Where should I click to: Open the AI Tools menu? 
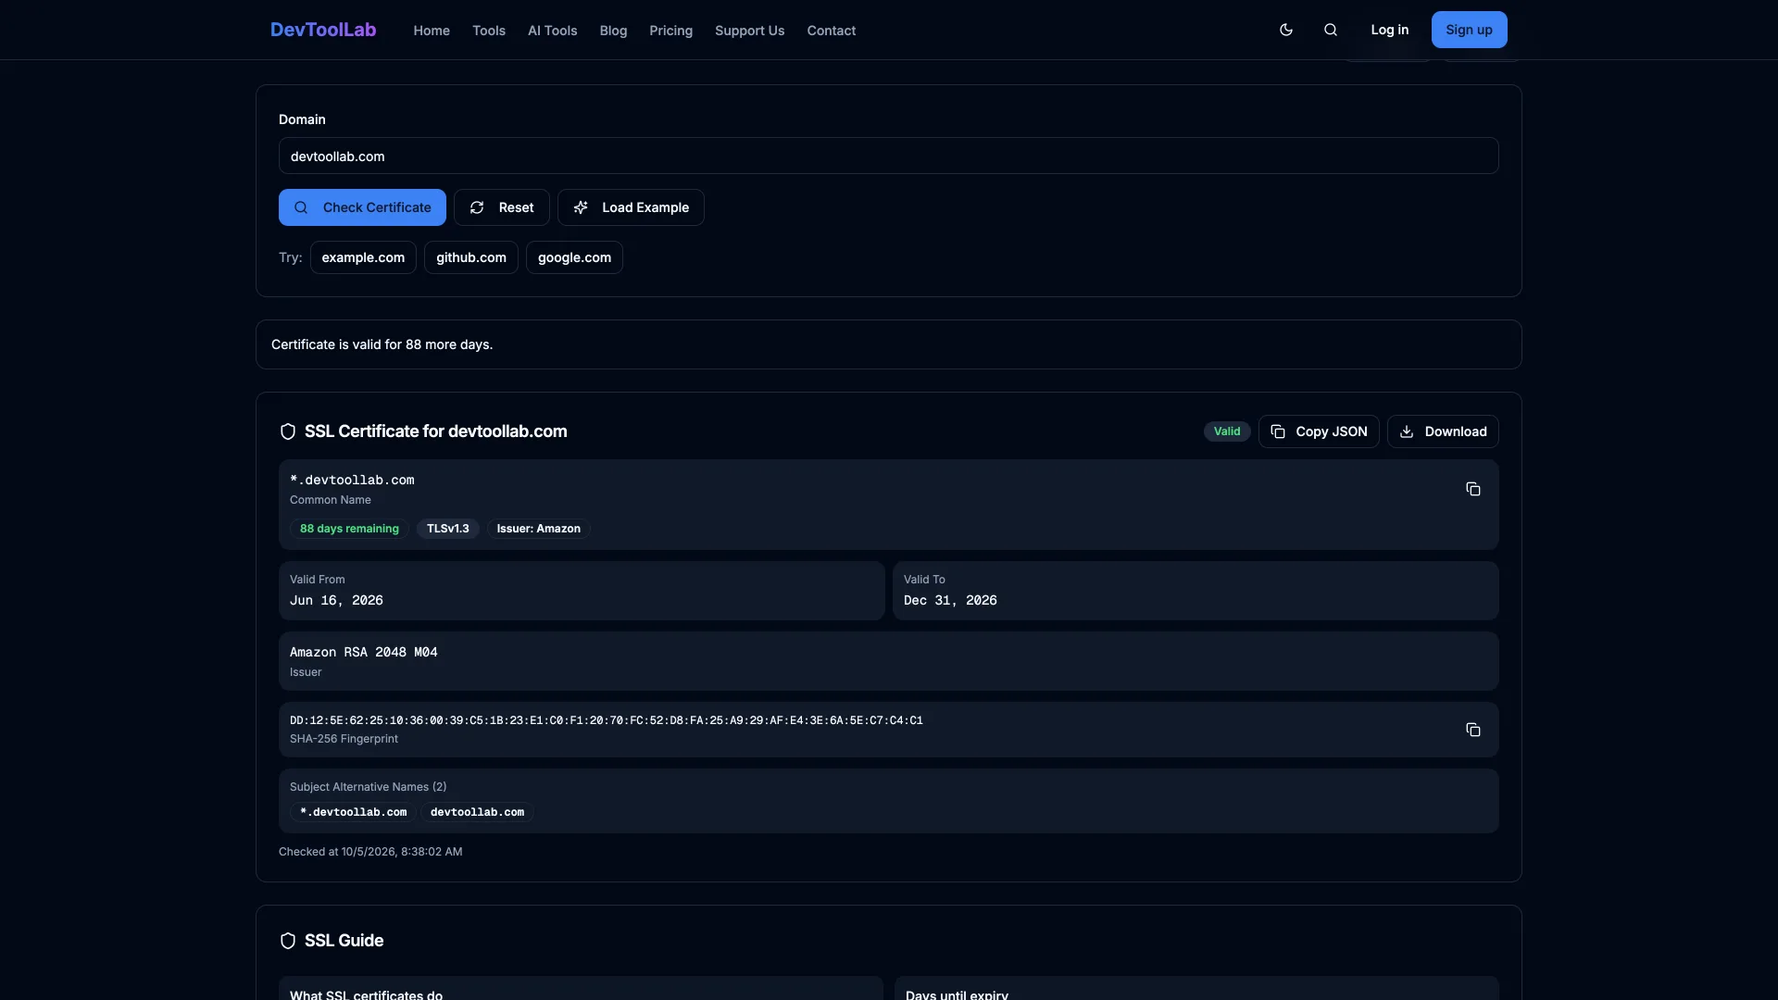pyautogui.click(x=553, y=31)
